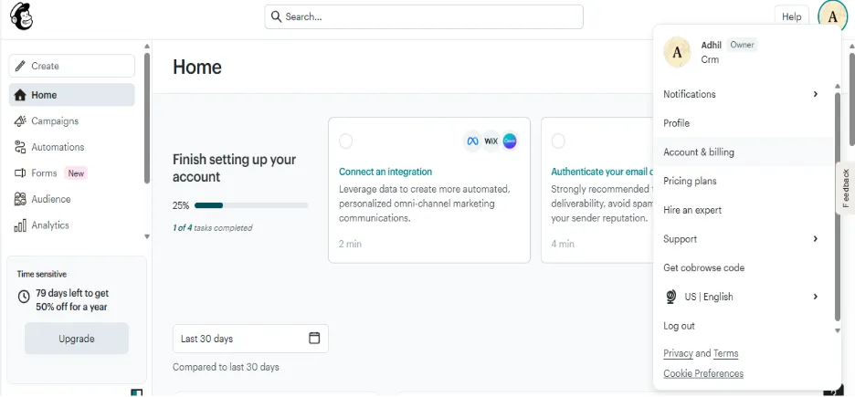Click 'Compared to last 30 days' text
The image size is (855, 397).
pos(226,367)
